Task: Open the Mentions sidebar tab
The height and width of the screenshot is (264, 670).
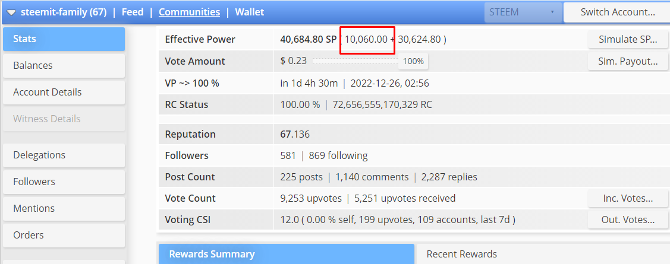Action: pyautogui.click(x=64, y=209)
